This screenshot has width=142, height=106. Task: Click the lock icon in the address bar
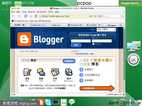(90, 16)
